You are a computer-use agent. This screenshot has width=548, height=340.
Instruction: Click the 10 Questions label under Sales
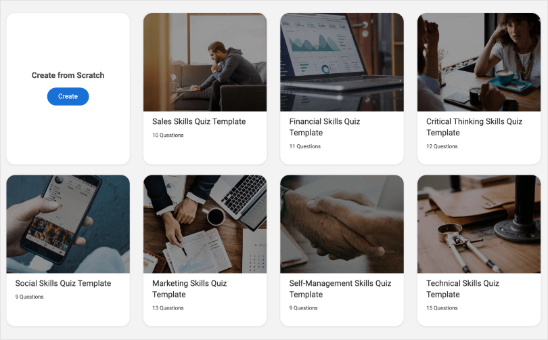pos(168,135)
